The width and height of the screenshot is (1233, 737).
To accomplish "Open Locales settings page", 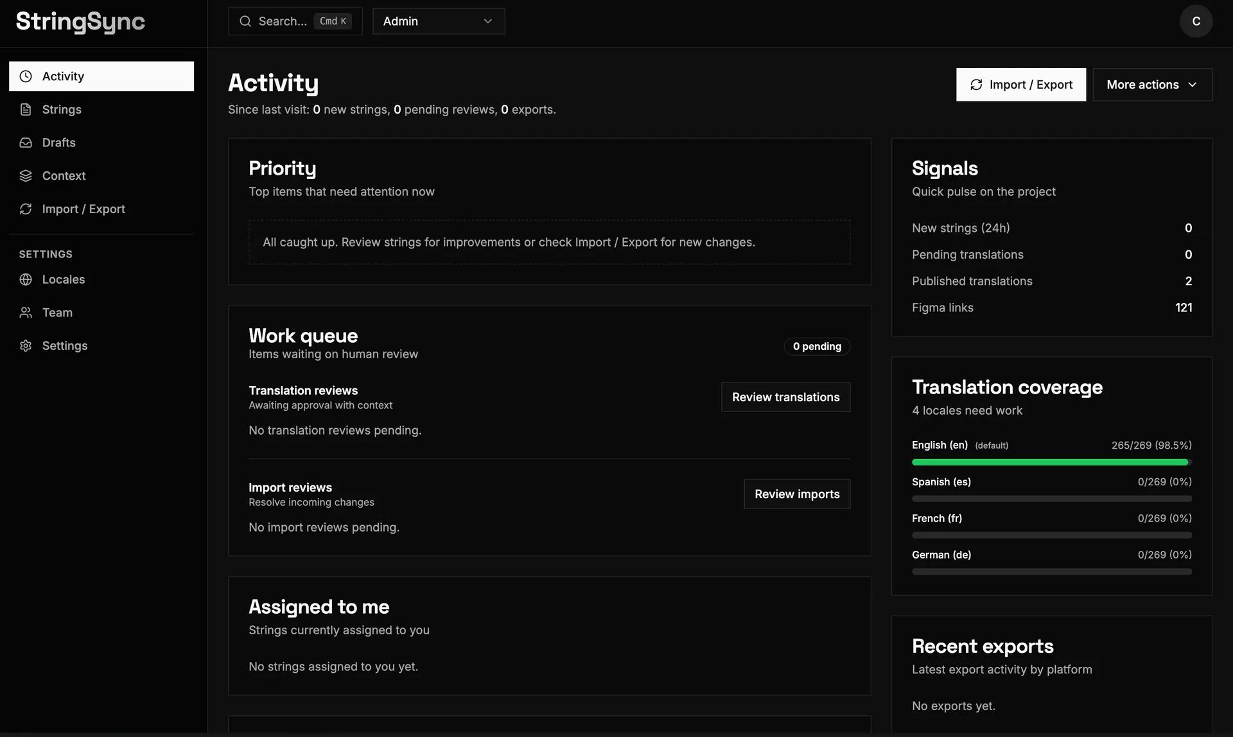I will 101,279.
